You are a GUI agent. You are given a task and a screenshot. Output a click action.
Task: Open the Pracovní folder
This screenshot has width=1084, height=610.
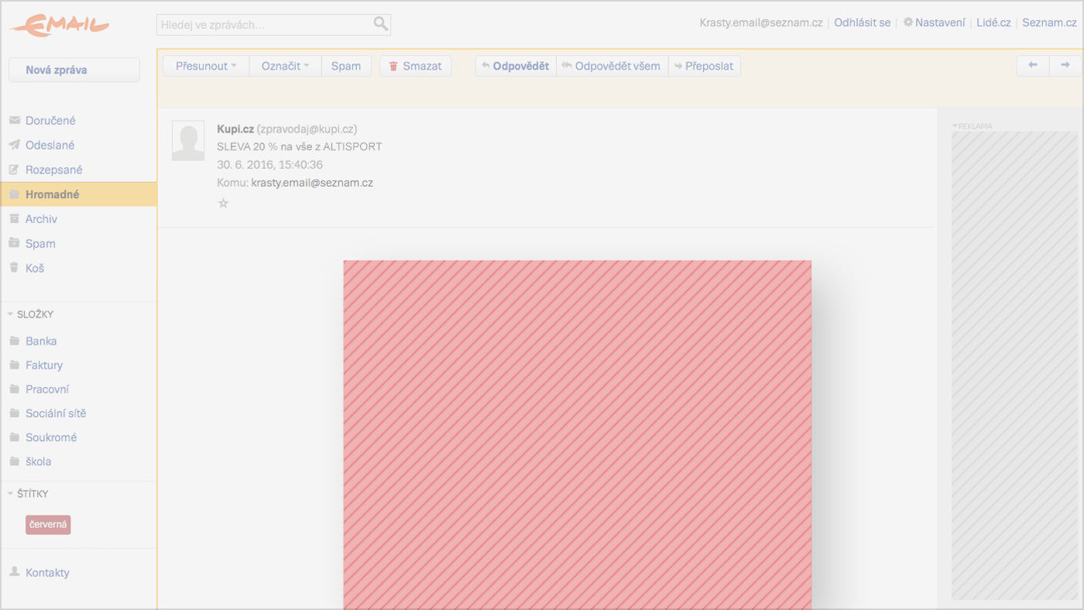(x=47, y=389)
